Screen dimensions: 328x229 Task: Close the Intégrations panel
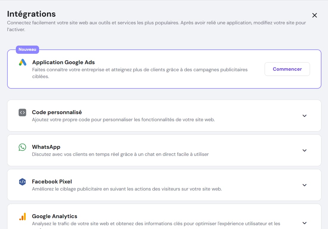(x=314, y=15)
